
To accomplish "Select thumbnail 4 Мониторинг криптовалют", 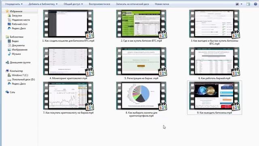I will 68,61.
